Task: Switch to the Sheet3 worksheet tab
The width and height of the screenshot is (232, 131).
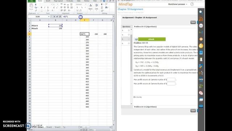Action: click(x=58, y=127)
